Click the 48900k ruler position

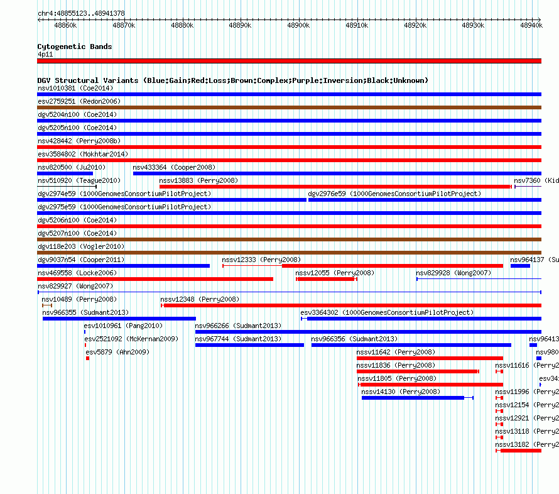pos(298,25)
